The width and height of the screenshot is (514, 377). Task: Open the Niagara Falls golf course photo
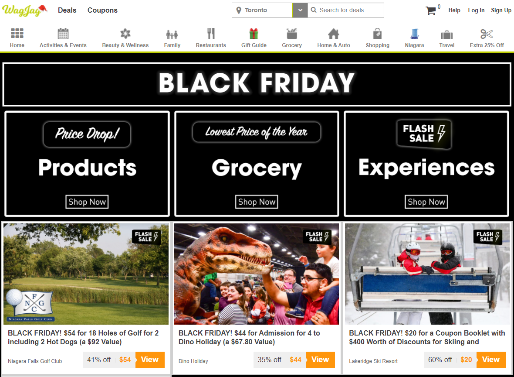(86, 274)
